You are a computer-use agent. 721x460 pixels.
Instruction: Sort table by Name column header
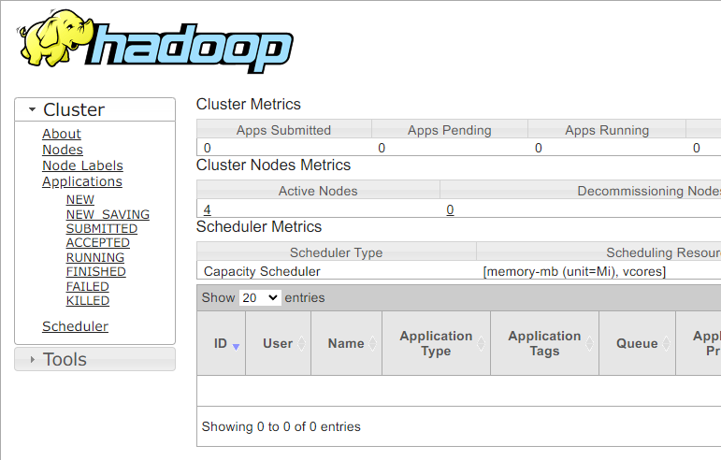point(346,343)
